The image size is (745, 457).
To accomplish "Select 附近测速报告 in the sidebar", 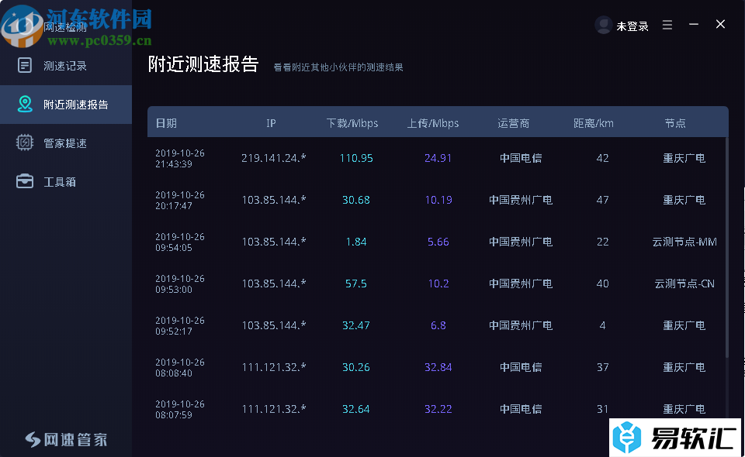I will (x=66, y=105).
